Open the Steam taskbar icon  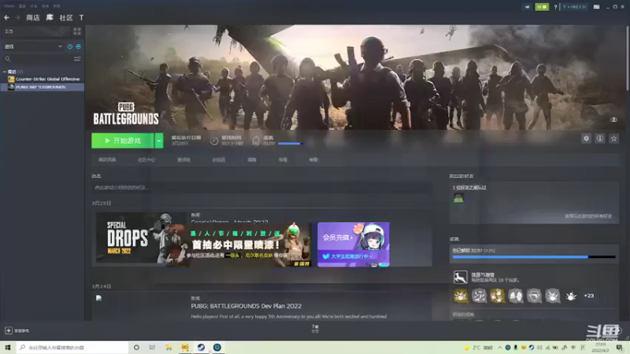click(x=201, y=347)
